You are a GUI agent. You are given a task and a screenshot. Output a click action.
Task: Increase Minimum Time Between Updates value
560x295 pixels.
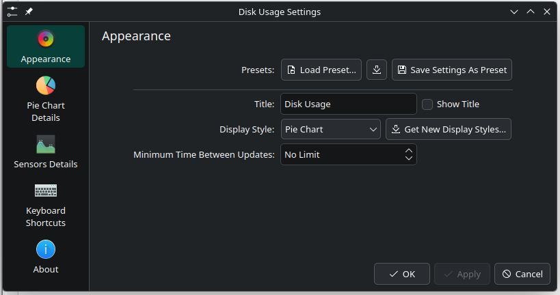tap(408, 150)
